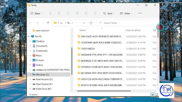The image size is (182, 102).
Task: Maximize the Temp window
Action: [x=146, y=5]
